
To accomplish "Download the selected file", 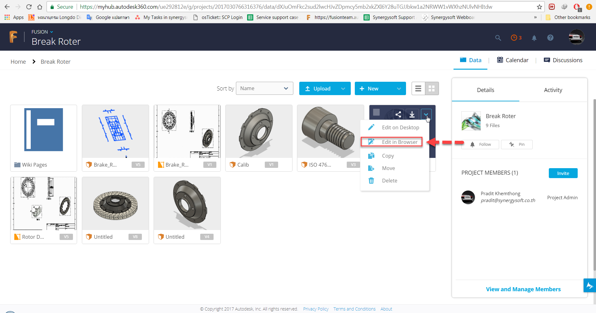I will pyautogui.click(x=412, y=114).
